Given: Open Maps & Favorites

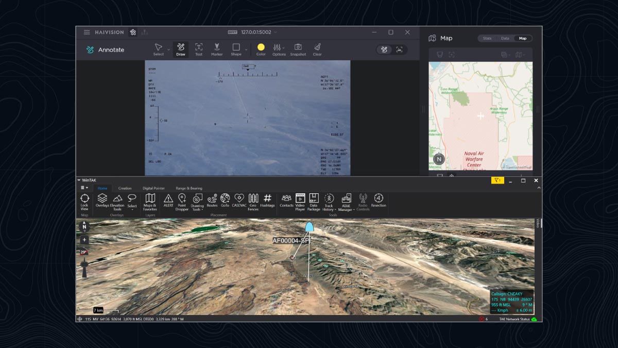Looking at the screenshot, I should 150,202.
